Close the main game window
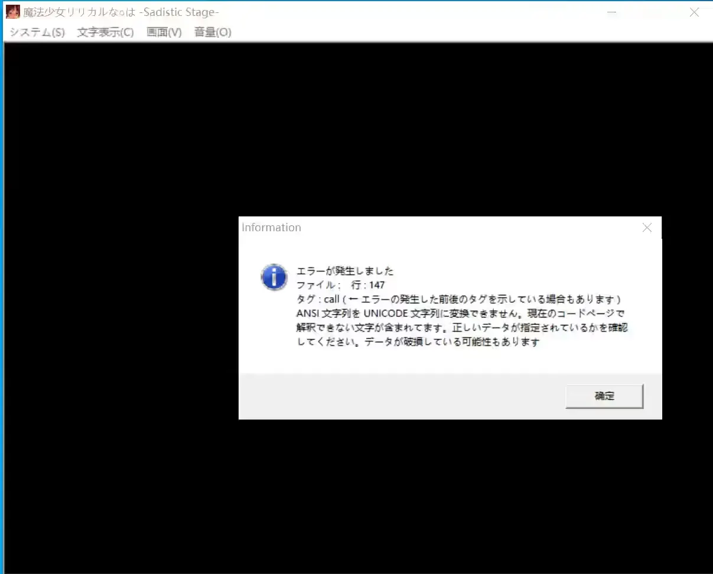Image resolution: width=713 pixels, height=574 pixels. 694,12
